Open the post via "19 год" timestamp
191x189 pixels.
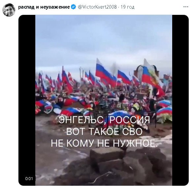click(x=128, y=7)
